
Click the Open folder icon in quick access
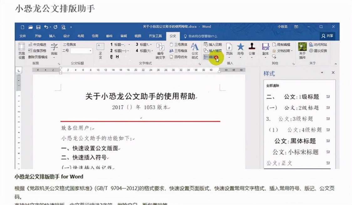30,27
